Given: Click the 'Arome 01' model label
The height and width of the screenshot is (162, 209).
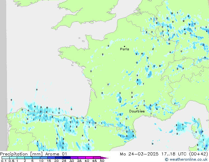Looking at the screenshot, I should point(56,154).
